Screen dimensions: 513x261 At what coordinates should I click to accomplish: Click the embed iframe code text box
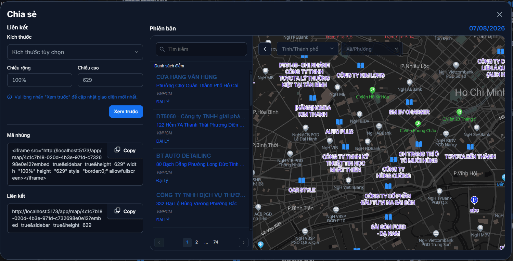pos(75,164)
